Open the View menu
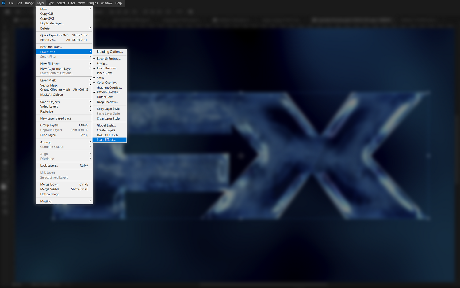 [81, 3]
